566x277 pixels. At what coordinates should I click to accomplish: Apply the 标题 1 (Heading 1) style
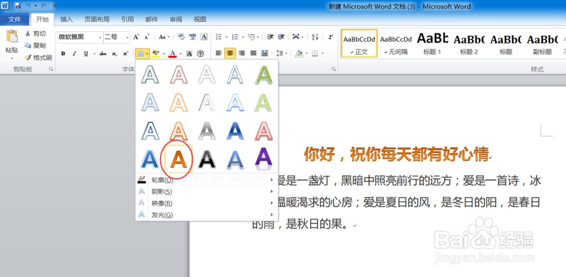432,44
